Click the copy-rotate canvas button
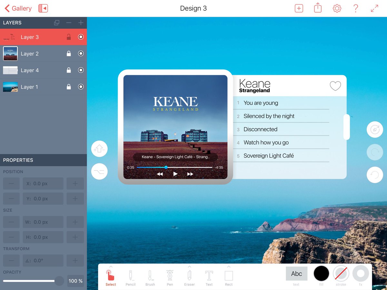The height and width of the screenshot is (290, 387). [375, 130]
